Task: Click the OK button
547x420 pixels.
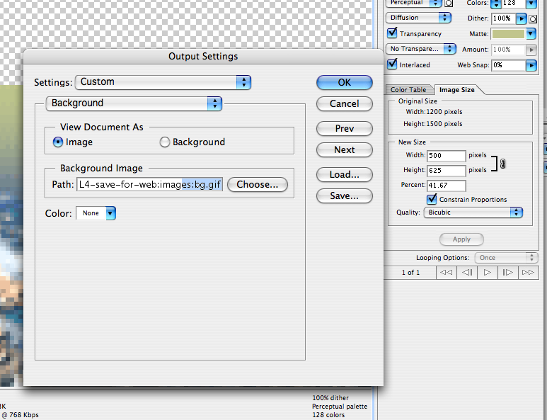Action: (344, 82)
